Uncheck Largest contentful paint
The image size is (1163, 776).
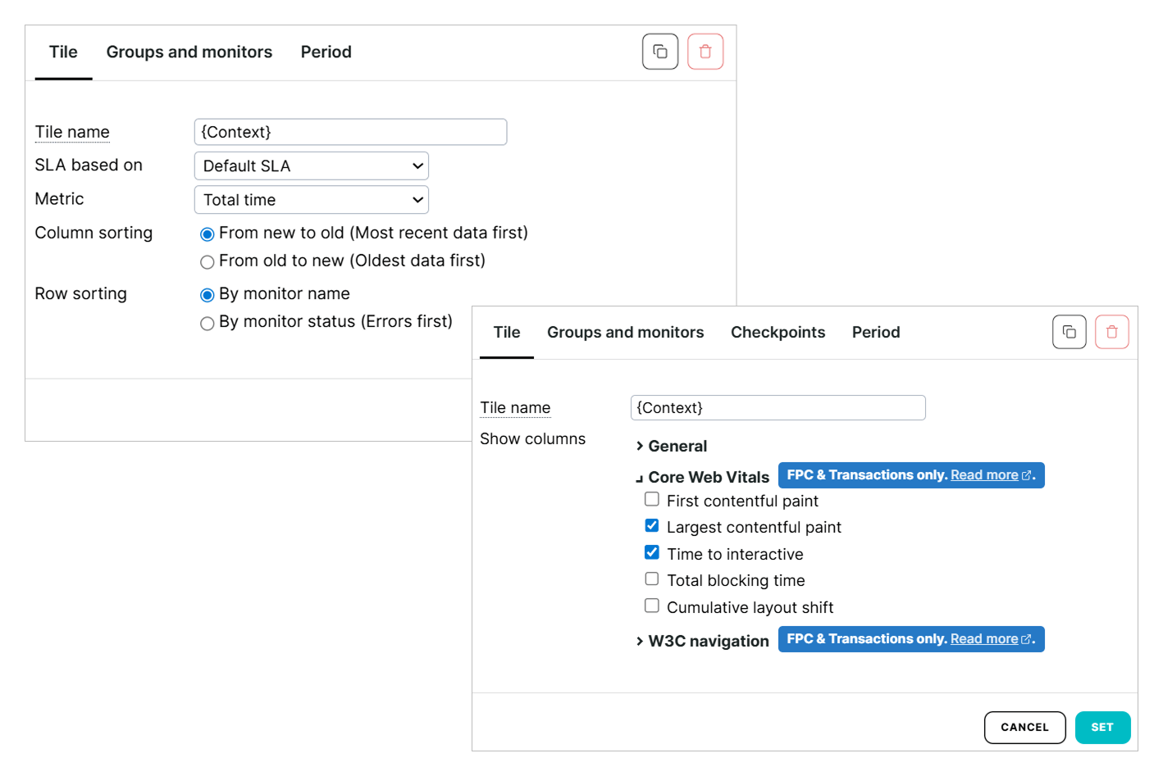652,526
